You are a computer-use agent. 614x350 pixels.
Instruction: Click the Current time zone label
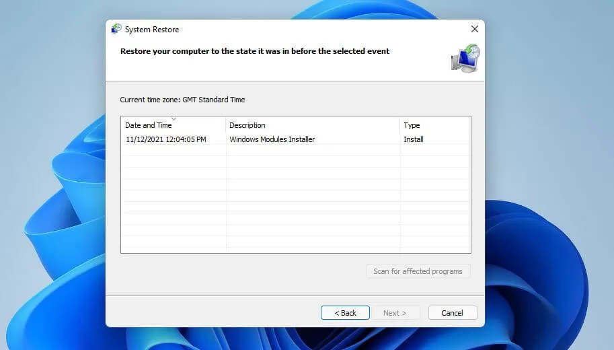[182, 100]
